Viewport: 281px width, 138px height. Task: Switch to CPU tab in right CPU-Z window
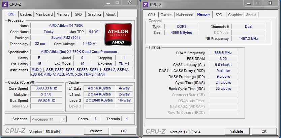pos(151,15)
